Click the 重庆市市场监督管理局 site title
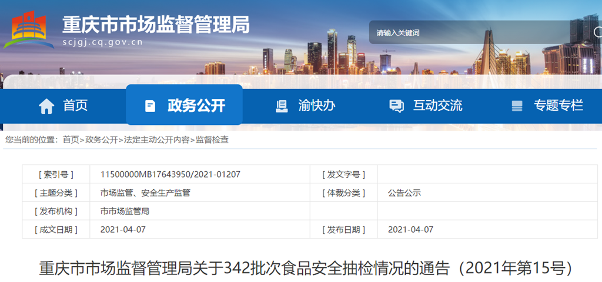 [x=156, y=25]
